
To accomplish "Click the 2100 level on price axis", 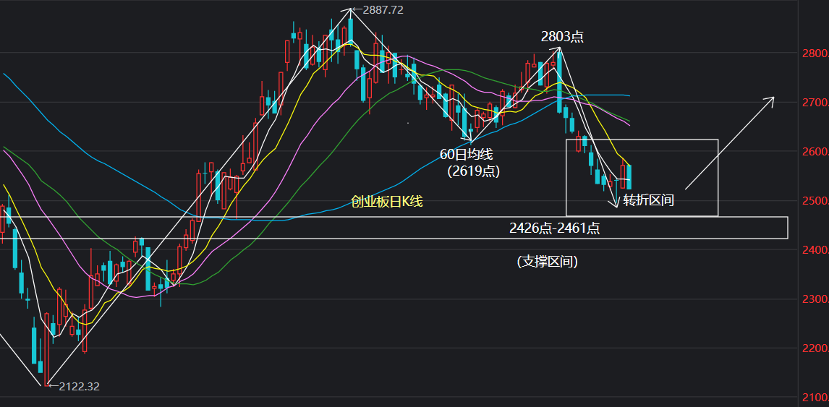I will (x=814, y=398).
